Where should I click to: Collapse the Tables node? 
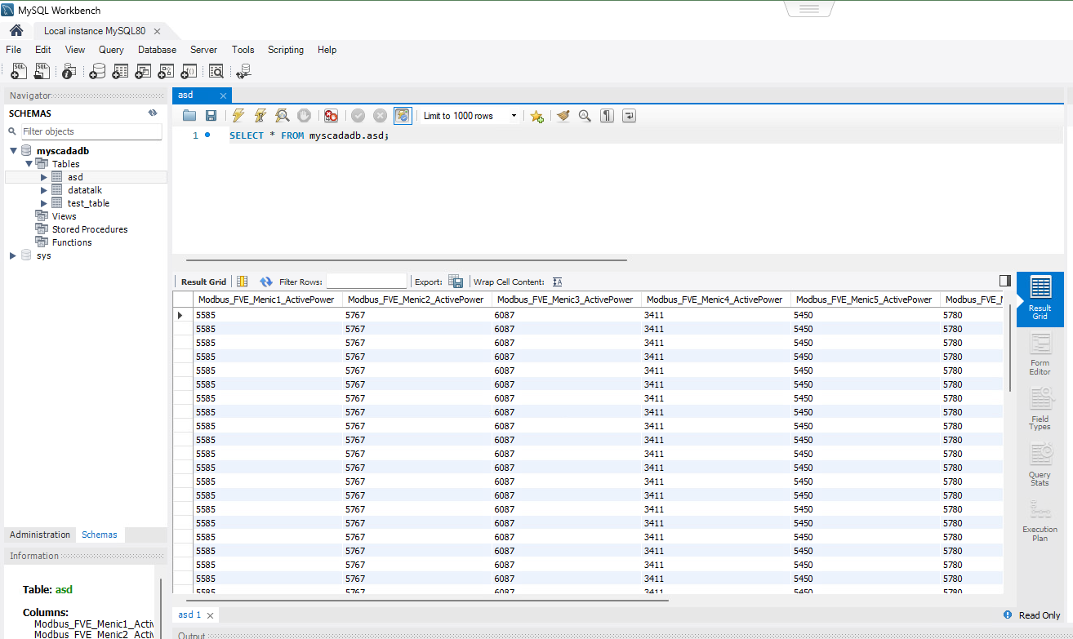point(29,164)
